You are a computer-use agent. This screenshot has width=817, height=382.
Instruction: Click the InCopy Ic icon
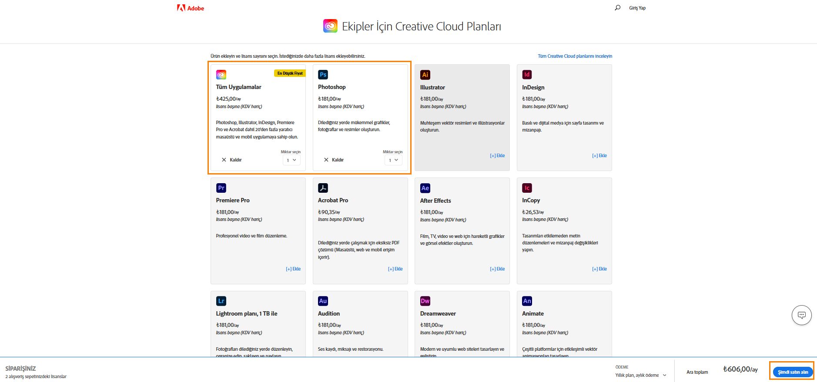[527, 188]
